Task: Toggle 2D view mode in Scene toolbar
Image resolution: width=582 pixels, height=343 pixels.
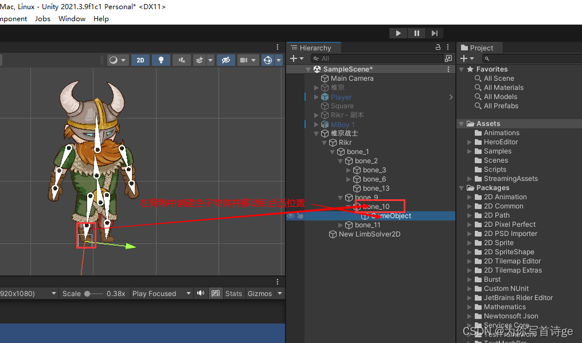Action: [x=140, y=60]
